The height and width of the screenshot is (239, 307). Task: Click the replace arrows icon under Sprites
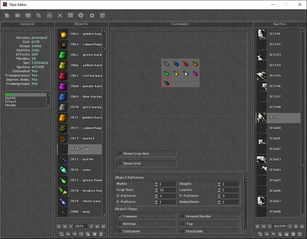point(260,234)
